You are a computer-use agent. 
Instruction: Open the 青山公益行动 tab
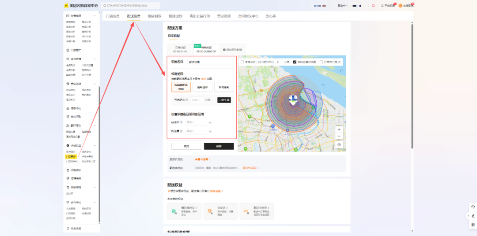200,16
